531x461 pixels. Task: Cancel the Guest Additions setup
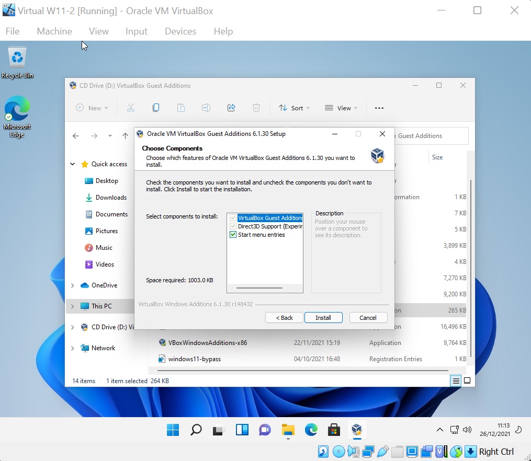pos(368,318)
